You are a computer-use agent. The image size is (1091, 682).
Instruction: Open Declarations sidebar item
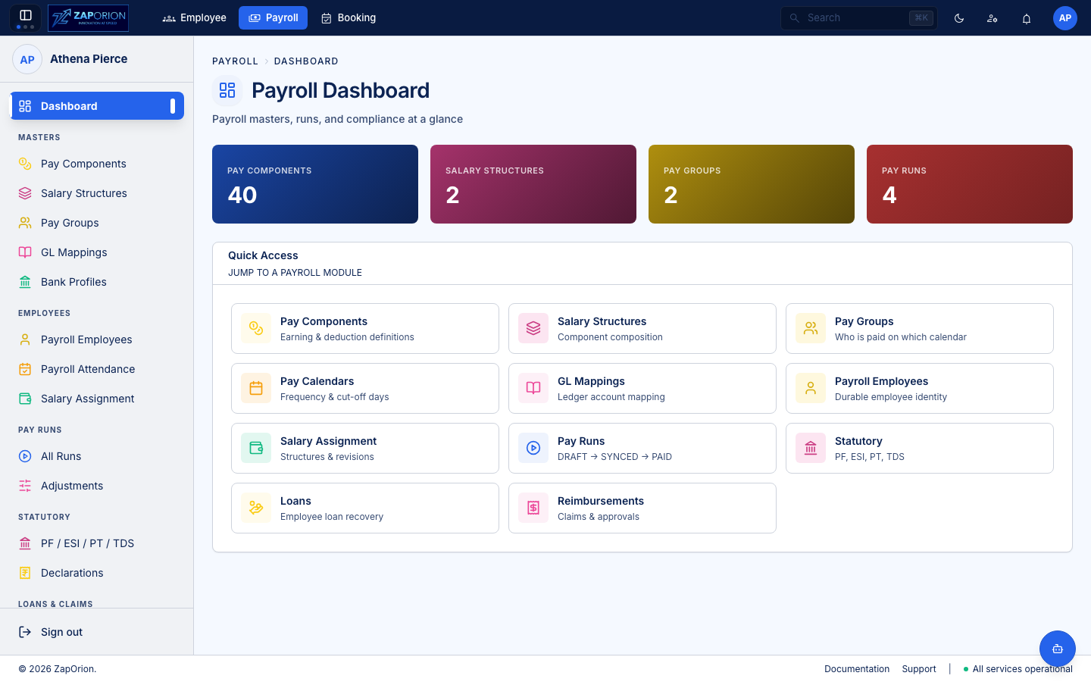click(x=97, y=573)
